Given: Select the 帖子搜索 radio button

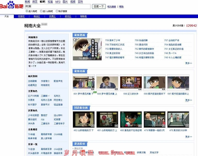Looking at the screenshot, I should [x=57, y=11].
